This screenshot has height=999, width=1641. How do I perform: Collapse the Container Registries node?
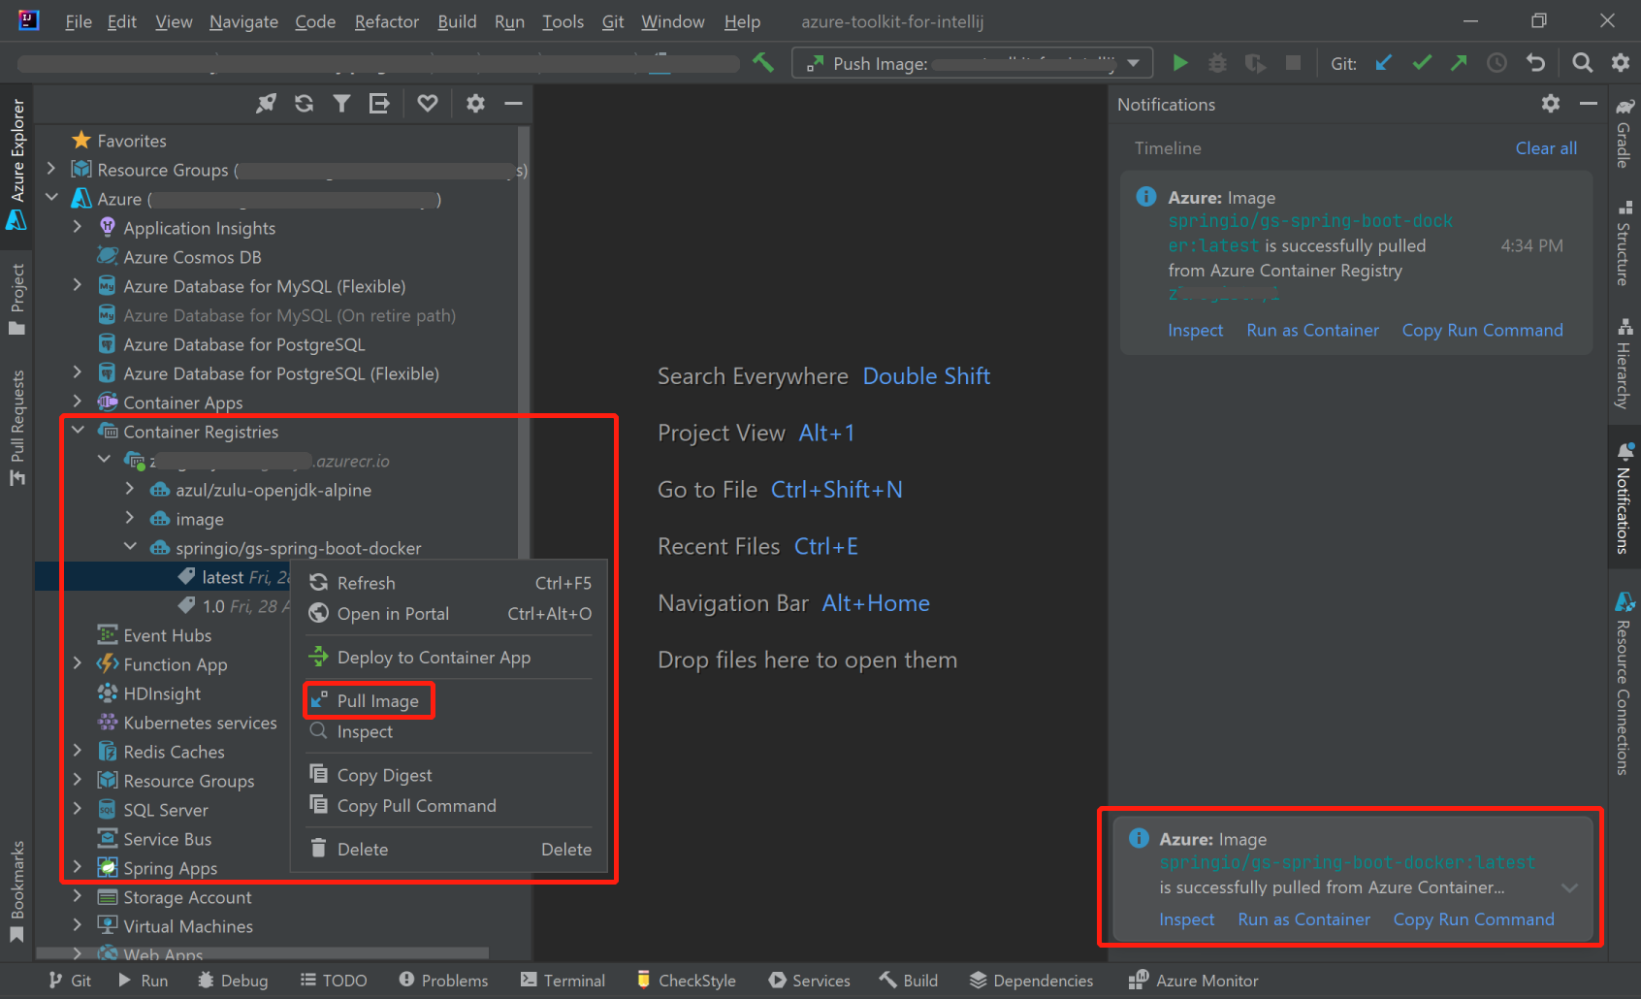pos(79,431)
